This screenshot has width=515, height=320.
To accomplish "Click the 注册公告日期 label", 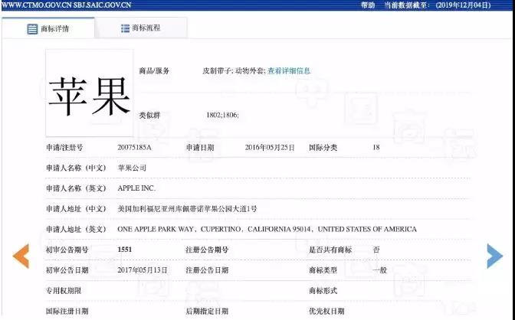I will 207,270.
